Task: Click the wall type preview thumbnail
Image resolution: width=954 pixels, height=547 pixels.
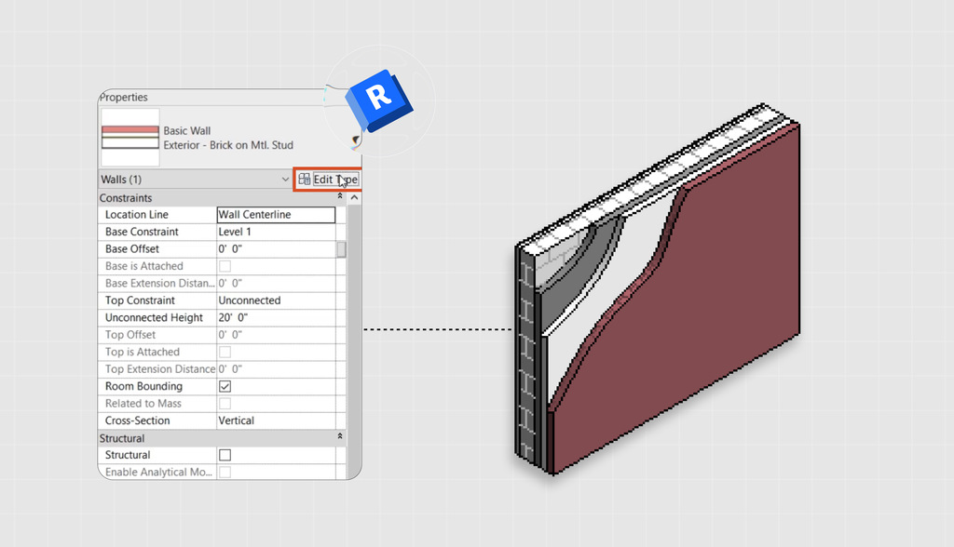Action: click(129, 136)
